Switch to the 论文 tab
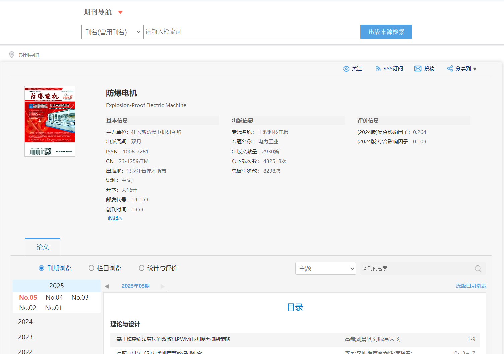The height and width of the screenshot is (354, 504). tap(43, 247)
